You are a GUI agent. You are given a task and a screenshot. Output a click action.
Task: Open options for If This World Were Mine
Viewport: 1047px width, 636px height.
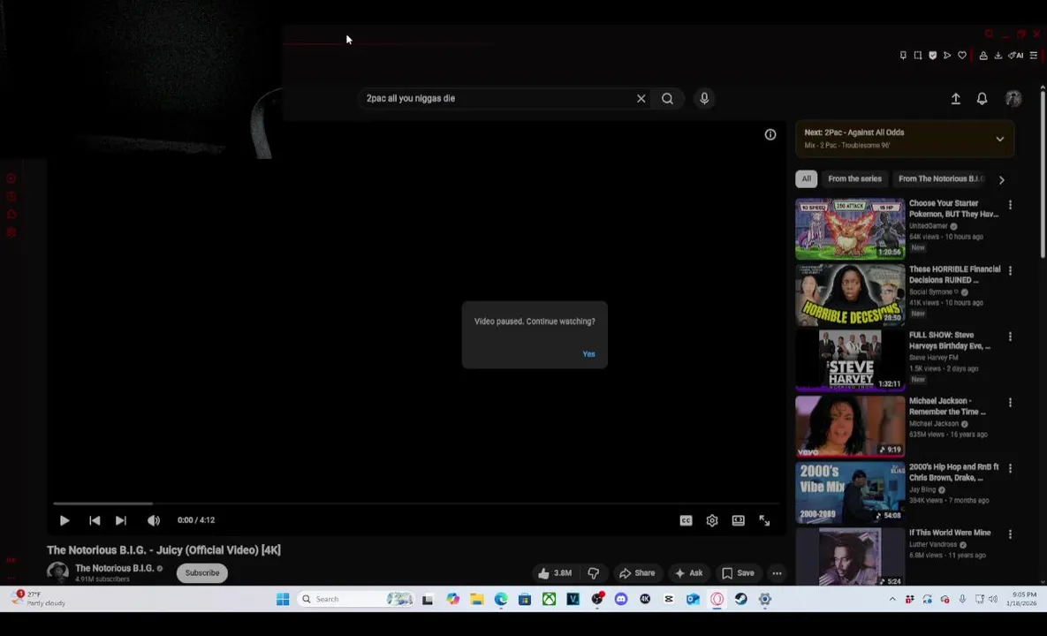(1010, 534)
